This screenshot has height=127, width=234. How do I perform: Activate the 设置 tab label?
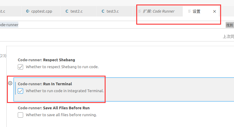pyautogui.click(x=196, y=11)
